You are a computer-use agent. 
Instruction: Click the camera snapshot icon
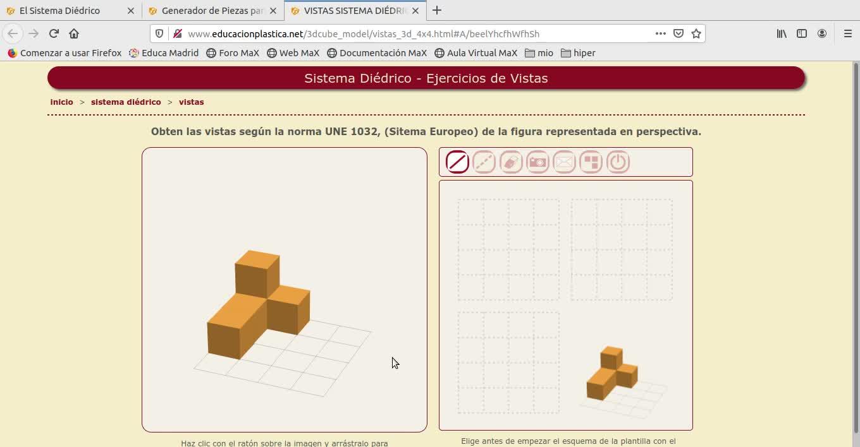[537, 162]
